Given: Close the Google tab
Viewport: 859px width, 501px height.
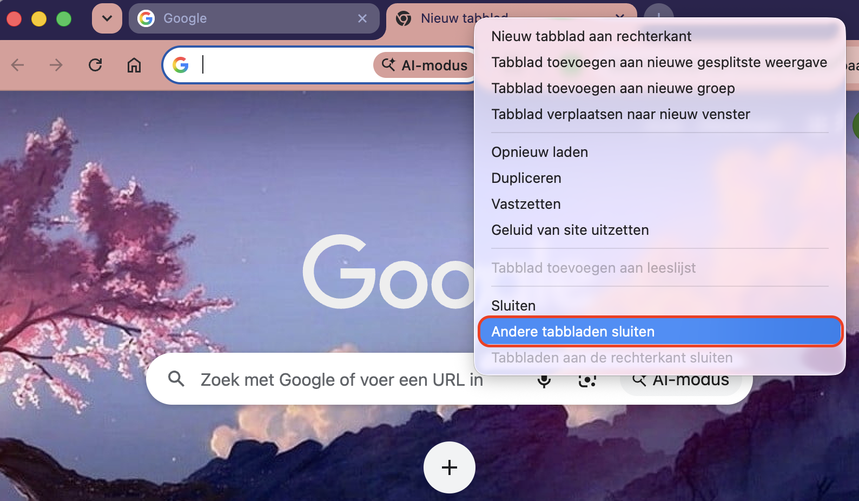Looking at the screenshot, I should click(x=362, y=18).
